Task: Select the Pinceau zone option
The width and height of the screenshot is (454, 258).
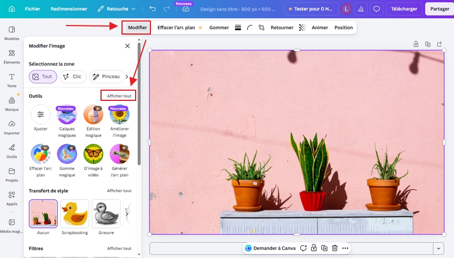Action: [x=107, y=77]
